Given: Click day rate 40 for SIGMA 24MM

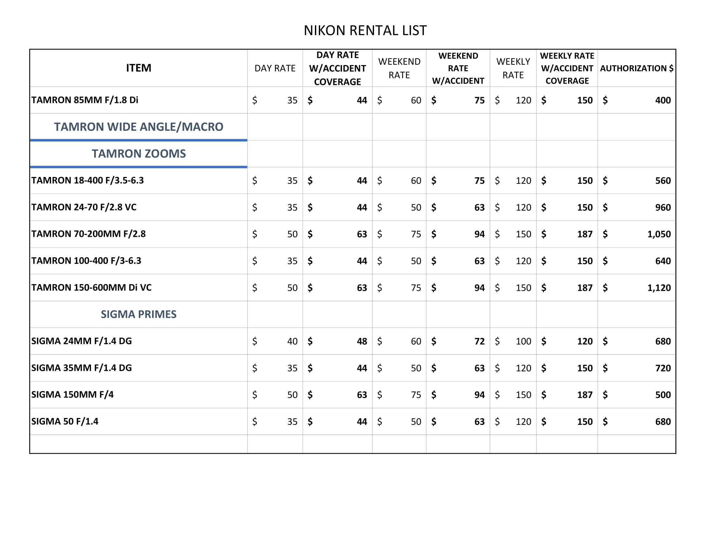Looking at the screenshot, I should click(x=292, y=341).
